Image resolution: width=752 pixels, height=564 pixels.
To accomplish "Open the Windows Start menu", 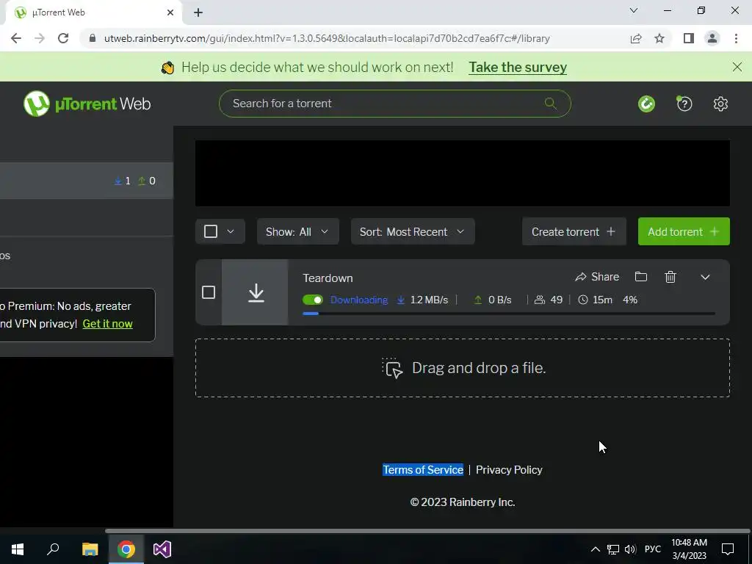I will [x=18, y=549].
